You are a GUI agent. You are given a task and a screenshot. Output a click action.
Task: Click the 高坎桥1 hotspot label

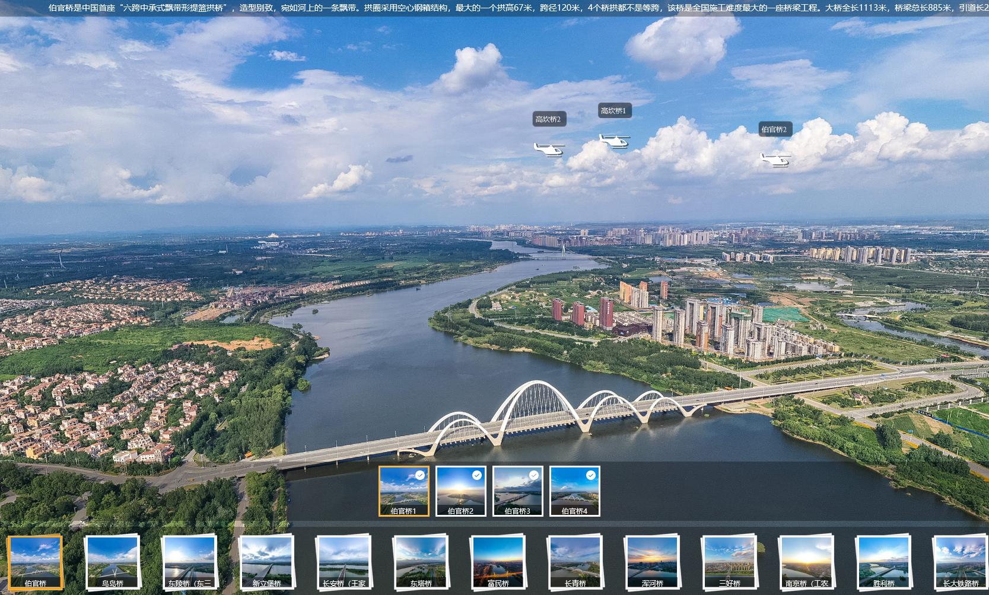tap(614, 111)
